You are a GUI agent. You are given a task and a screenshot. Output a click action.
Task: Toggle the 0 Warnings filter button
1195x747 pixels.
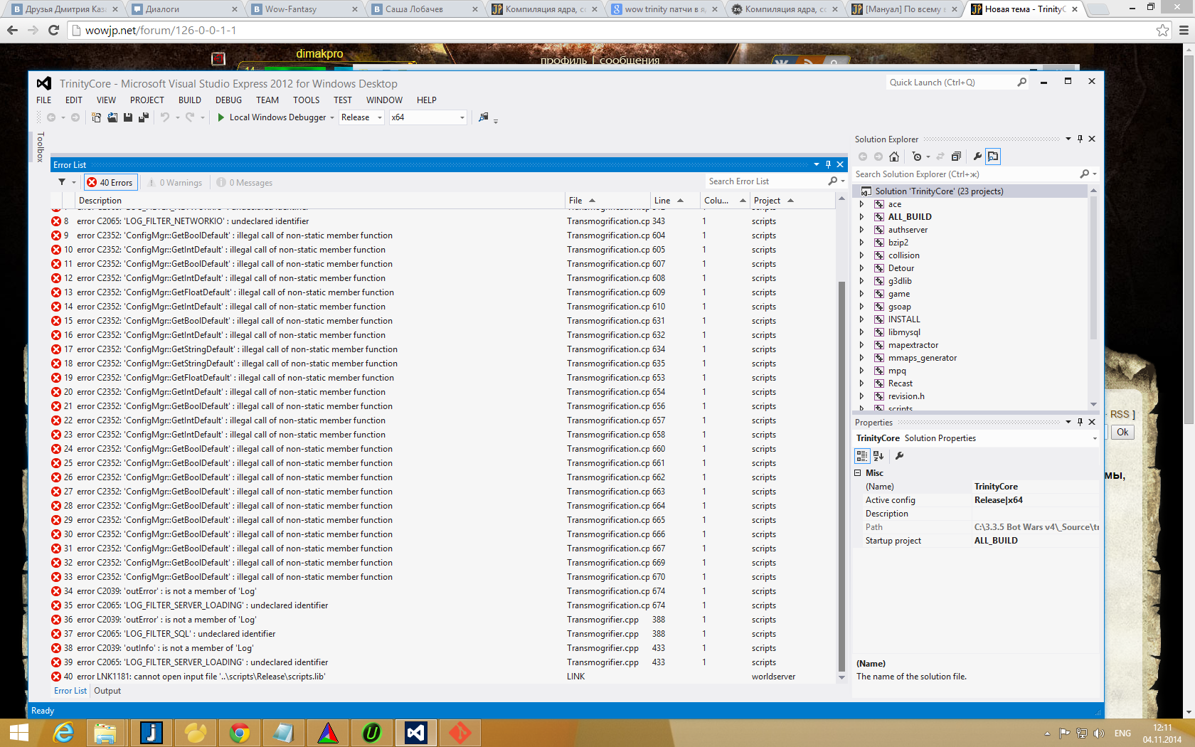pos(175,183)
